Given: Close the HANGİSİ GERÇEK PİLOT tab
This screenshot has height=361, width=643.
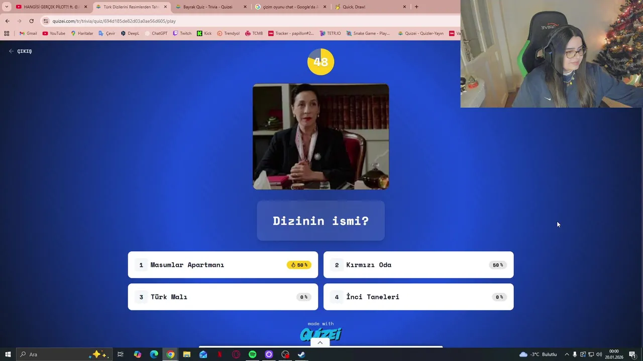Looking at the screenshot, I should pyautogui.click(x=85, y=7).
